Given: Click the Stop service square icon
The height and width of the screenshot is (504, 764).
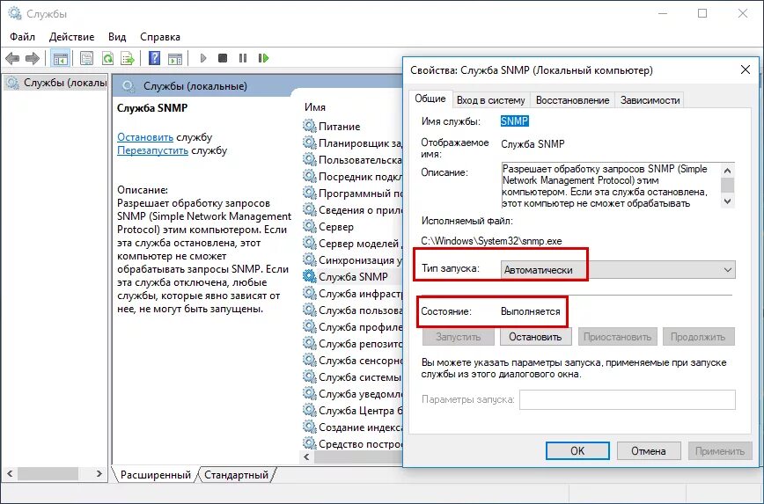Looking at the screenshot, I should click(x=223, y=58).
